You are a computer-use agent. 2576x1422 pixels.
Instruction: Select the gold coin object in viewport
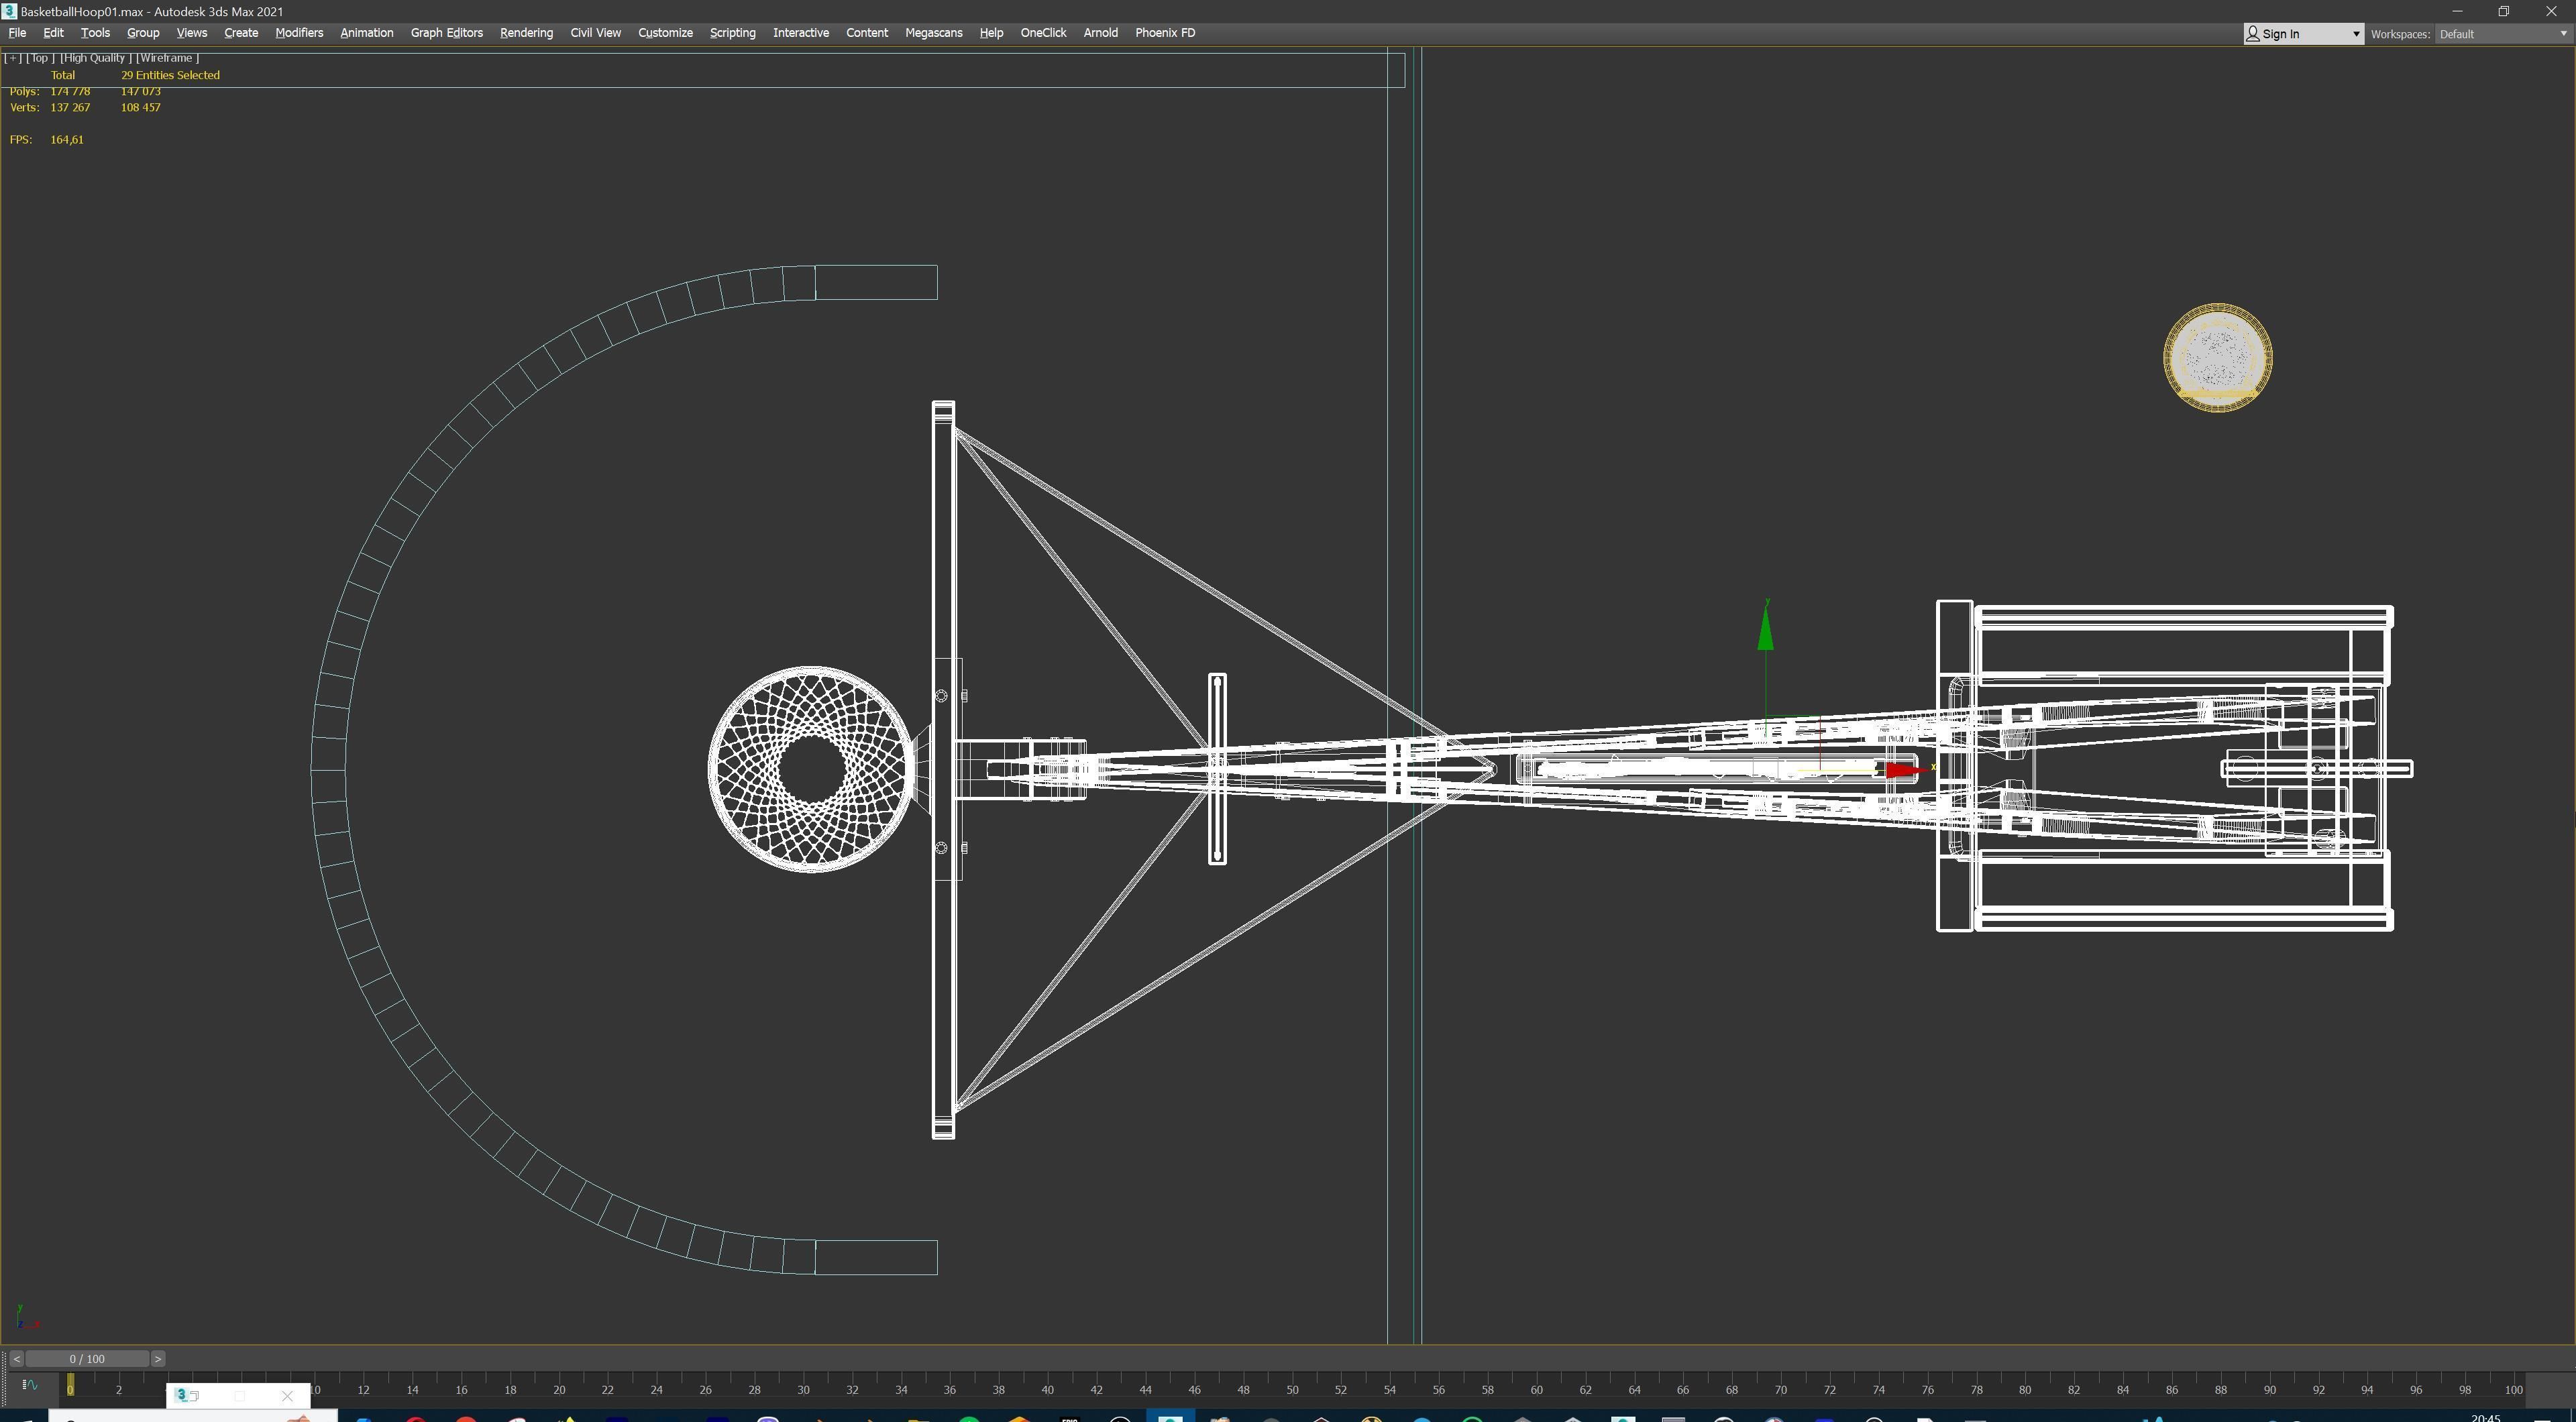point(2217,357)
